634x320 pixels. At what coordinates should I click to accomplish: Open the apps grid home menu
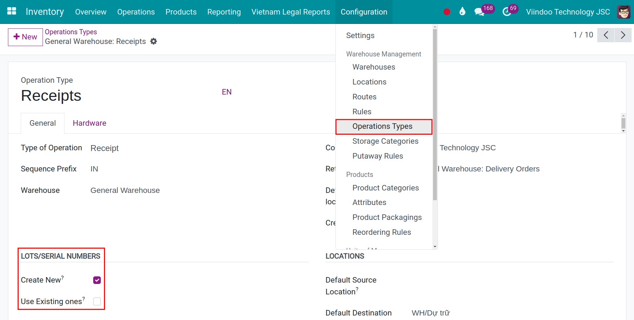(12, 11)
